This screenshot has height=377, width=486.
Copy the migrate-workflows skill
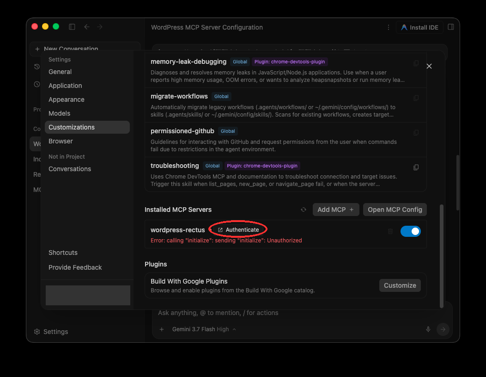(x=416, y=98)
